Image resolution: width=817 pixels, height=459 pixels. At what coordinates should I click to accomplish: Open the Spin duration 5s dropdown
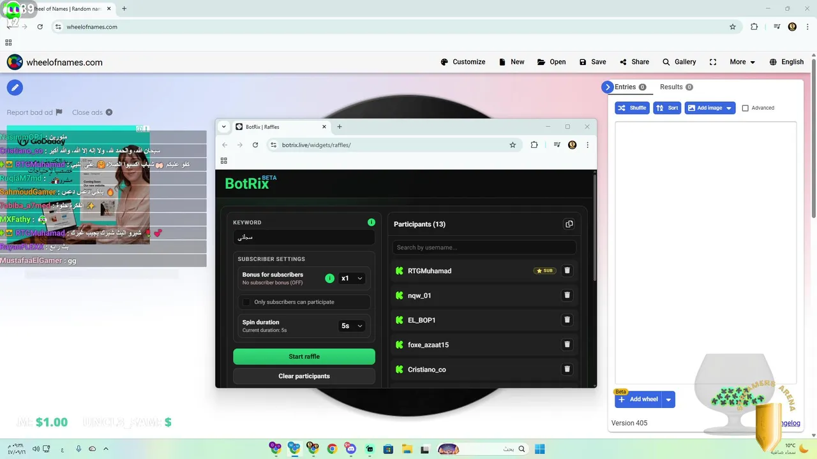coord(352,326)
